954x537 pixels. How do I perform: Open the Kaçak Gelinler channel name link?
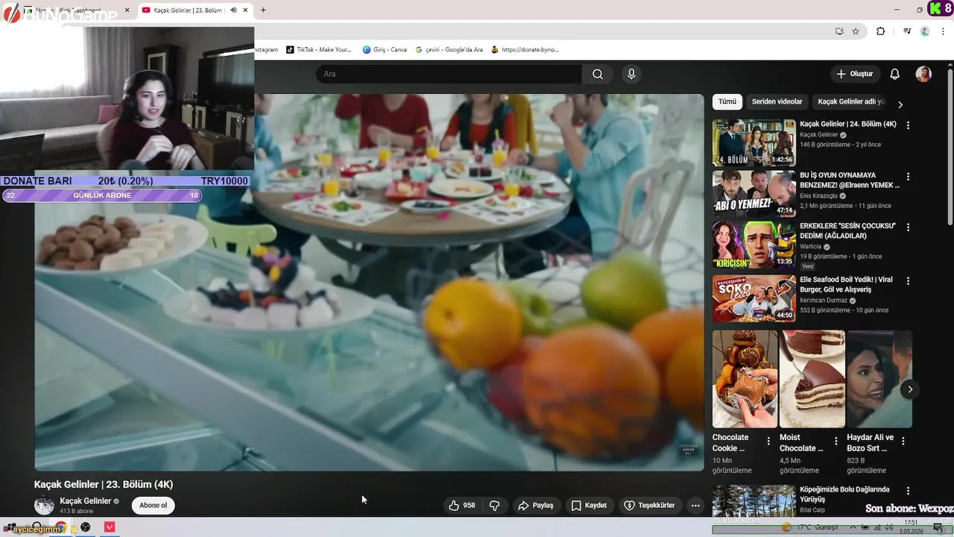tap(86, 500)
